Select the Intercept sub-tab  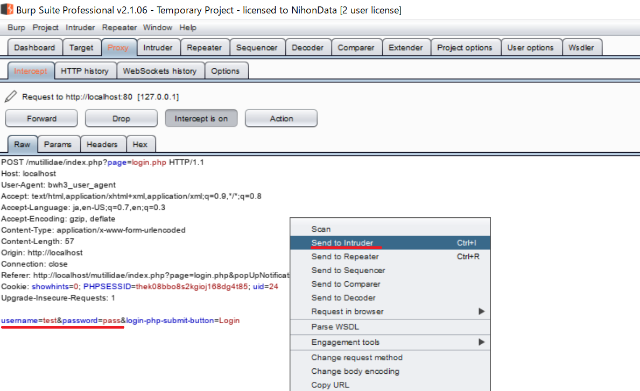pyautogui.click(x=31, y=71)
